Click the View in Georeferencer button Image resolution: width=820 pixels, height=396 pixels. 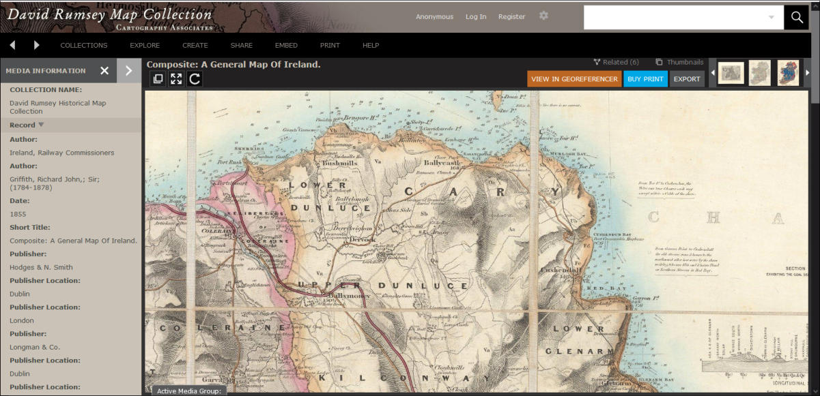[574, 79]
